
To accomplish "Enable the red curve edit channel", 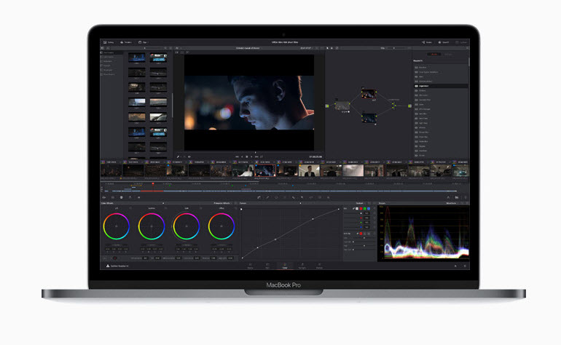I will point(361,208).
